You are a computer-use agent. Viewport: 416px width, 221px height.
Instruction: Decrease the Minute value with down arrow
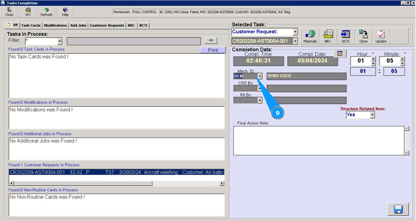[x=403, y=63]
